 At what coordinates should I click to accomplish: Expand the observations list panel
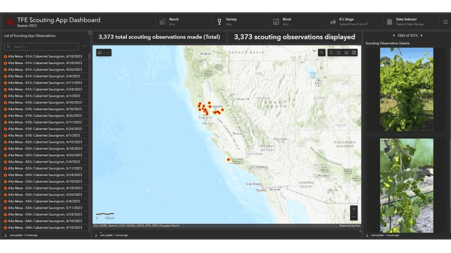tap(90, 33)
